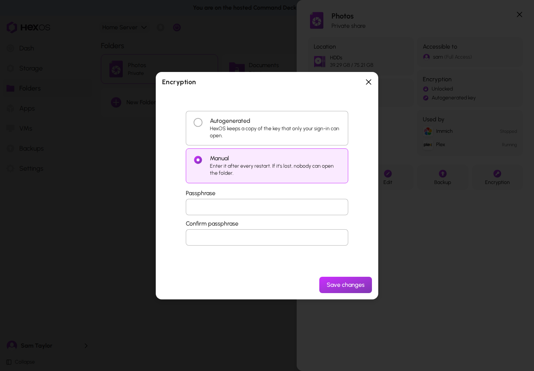The image size is (534, 371).
Task: Click the Plex app icon
Action: [428, 145]
